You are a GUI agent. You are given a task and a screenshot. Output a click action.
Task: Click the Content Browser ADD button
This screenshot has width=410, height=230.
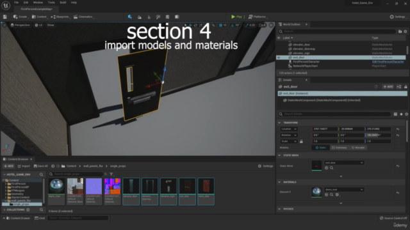[8, 166]
